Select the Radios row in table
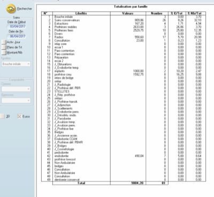Screen dimensions: 214x197 (124, 37)
